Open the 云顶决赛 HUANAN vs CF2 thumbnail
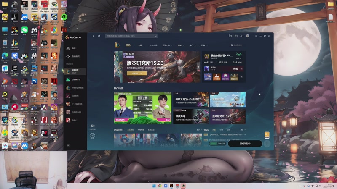Image resolution: width=337 pixels, height=189 pixels. [x=142, y=108]
